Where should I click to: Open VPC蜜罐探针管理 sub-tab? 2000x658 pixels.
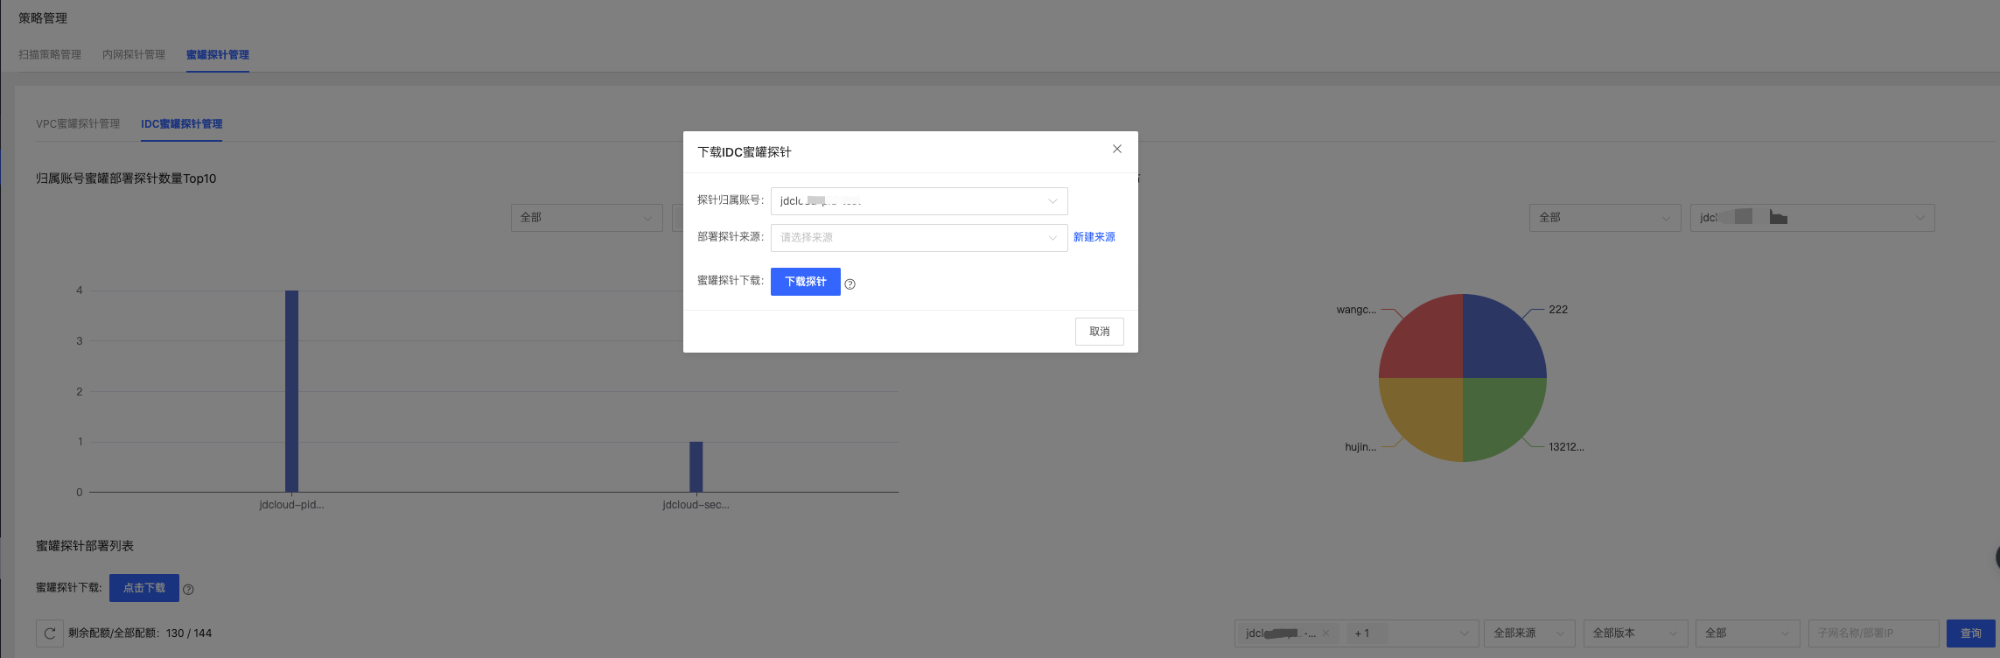pos(78,124)
